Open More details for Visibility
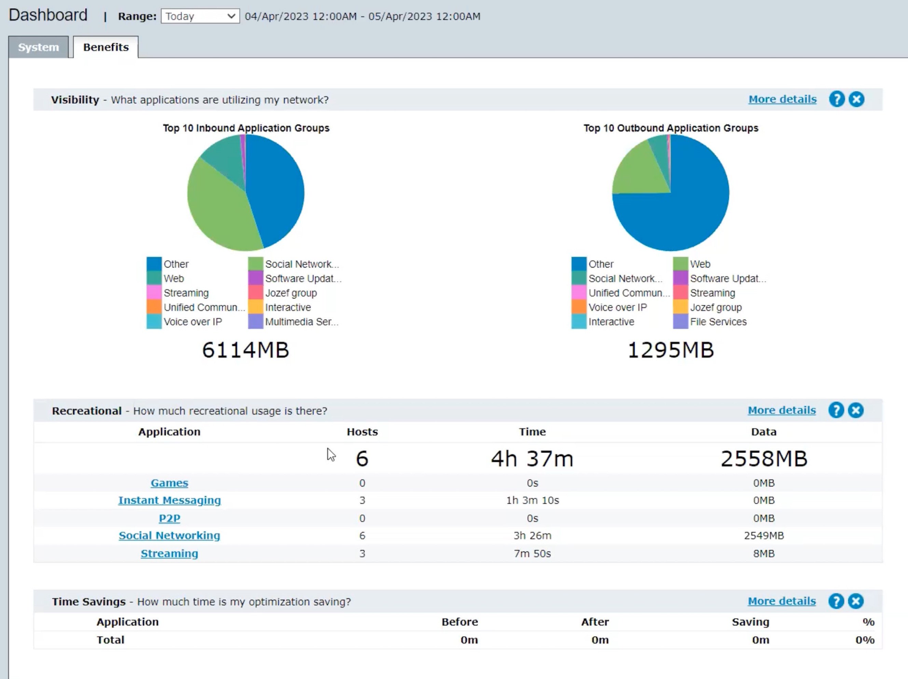Image resolution: width=908 pixels, height=679 pixels. (782, 99)
